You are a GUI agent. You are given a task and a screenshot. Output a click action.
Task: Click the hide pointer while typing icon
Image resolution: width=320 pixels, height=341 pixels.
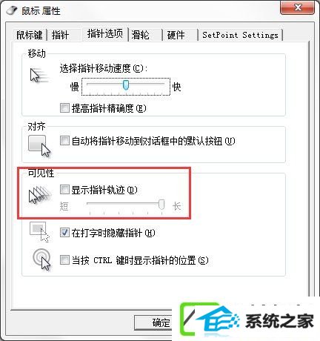point(39,232)
